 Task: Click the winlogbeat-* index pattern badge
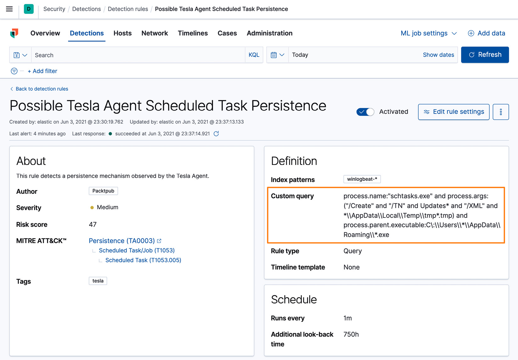click(x=362, y=179)
